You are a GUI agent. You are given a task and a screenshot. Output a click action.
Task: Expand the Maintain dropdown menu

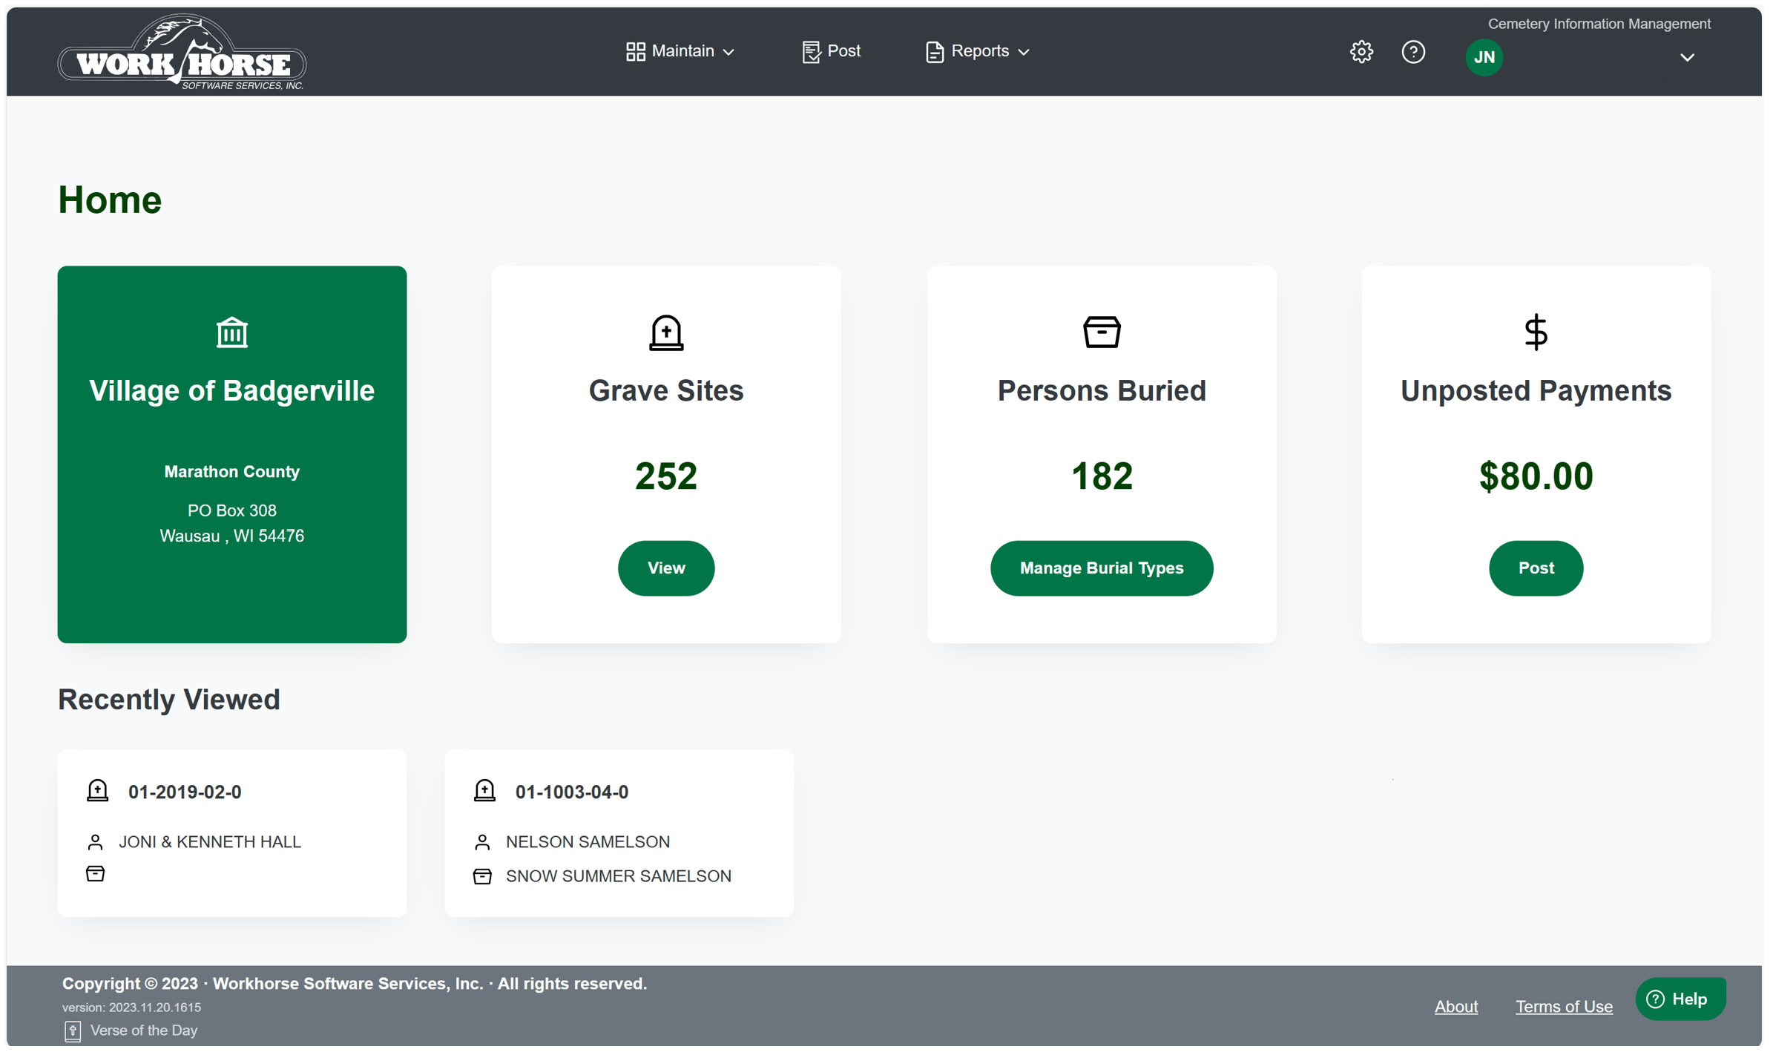point(680,51)
